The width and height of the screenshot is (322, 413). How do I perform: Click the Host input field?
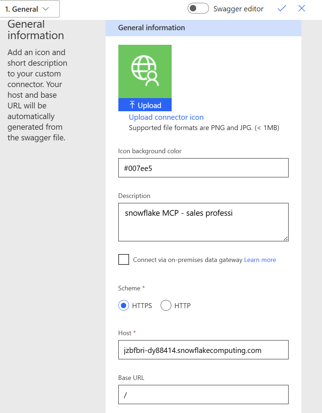click(x=203, y=350)
